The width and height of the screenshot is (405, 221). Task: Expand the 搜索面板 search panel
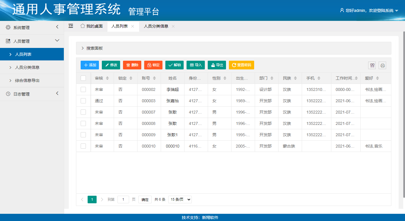pyautogui.click(x=92, y=48)
